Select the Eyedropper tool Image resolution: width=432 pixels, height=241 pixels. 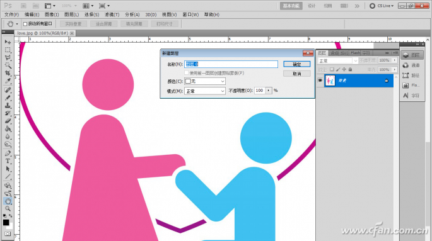click(8, 81)
